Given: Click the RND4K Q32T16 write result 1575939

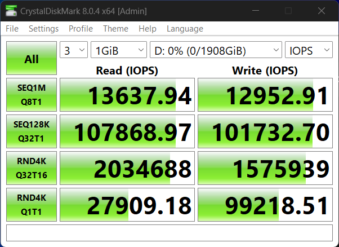Looking at the screenshot, I should click(x=265, y=168).
